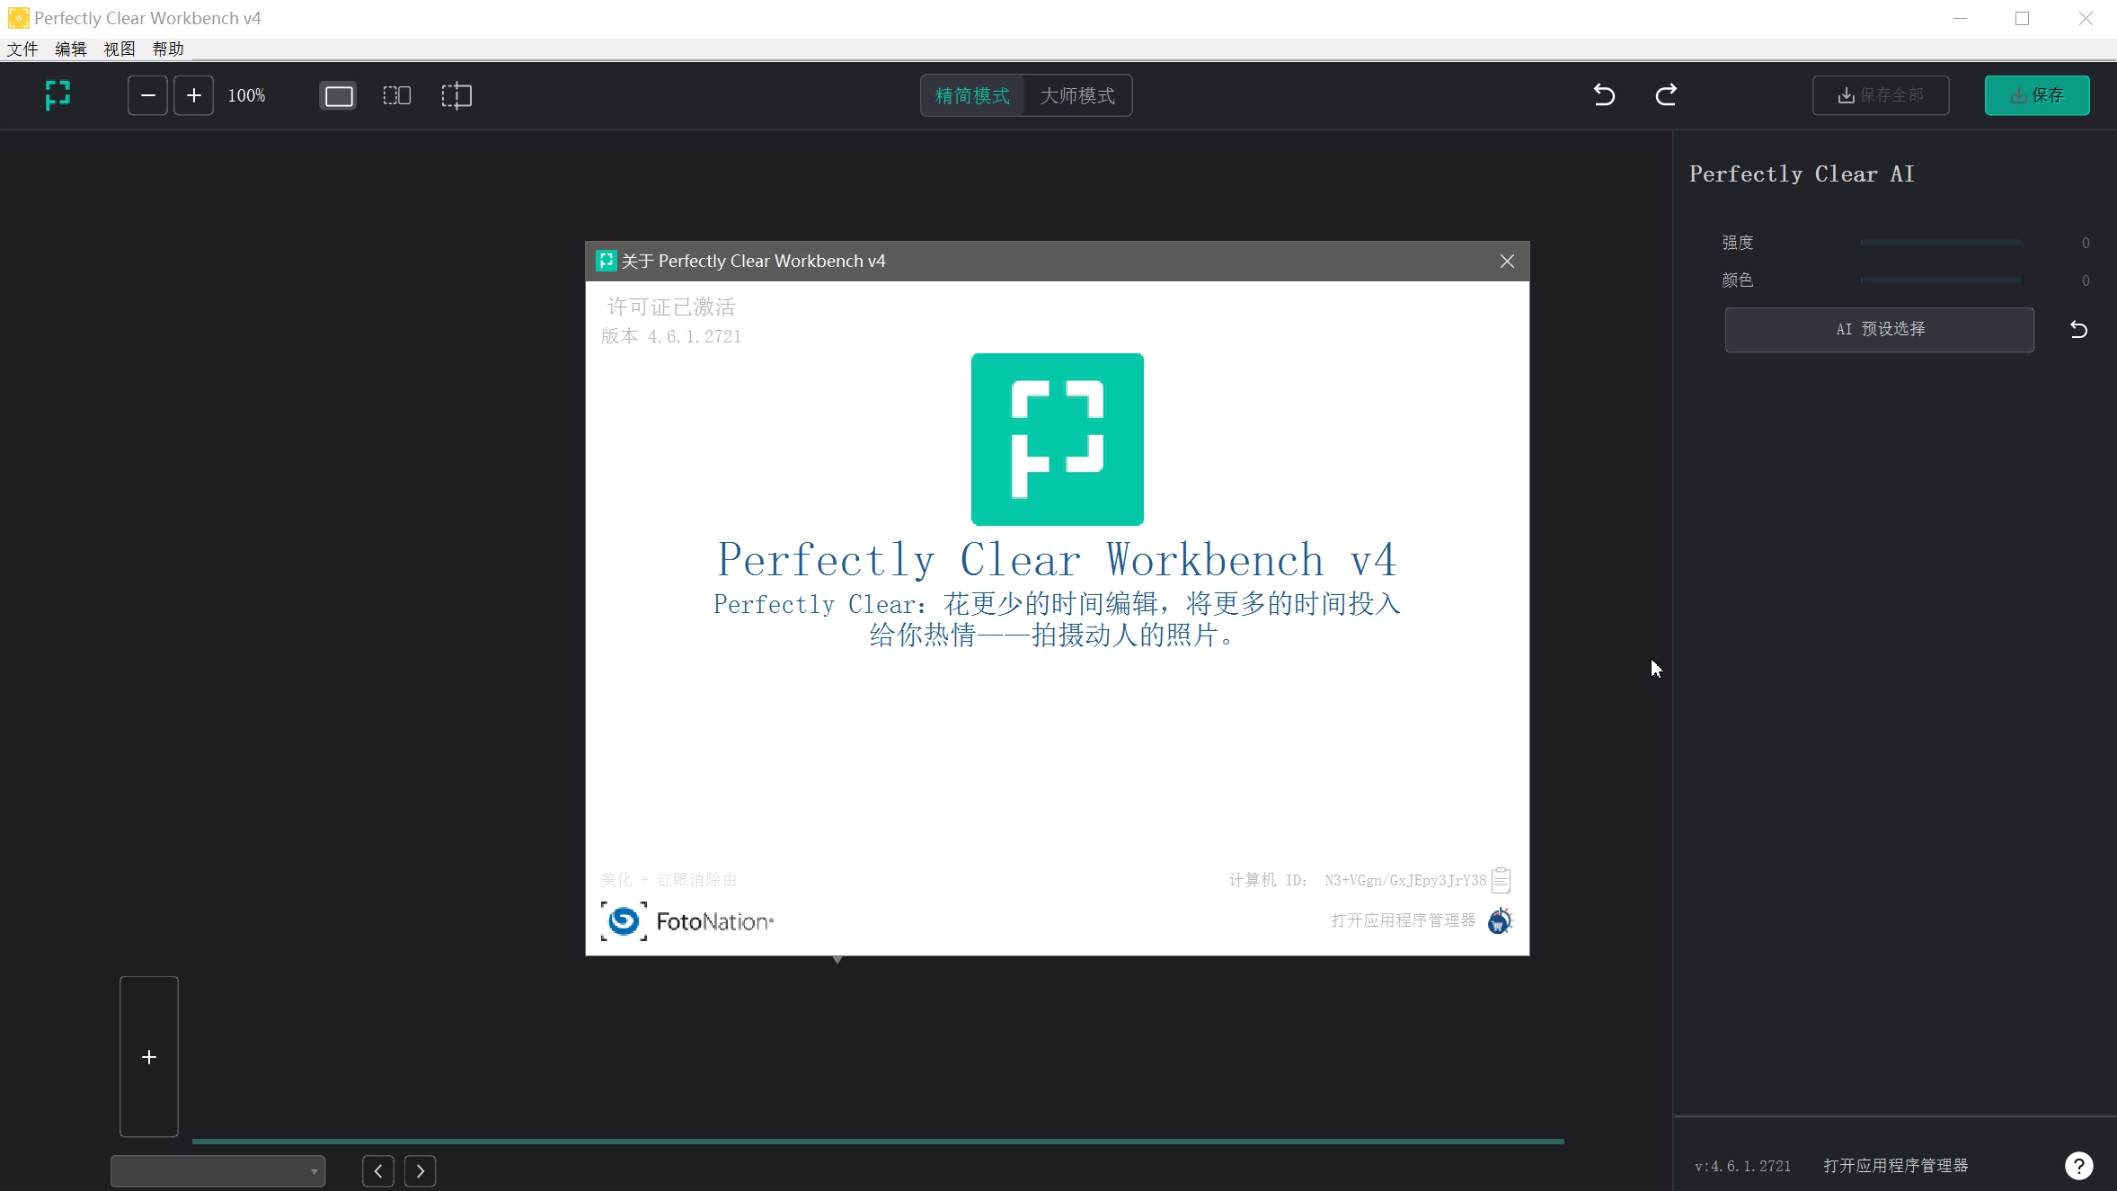Open the 文件 menu
2117x1191 pixels.
[x=22, y=49]
